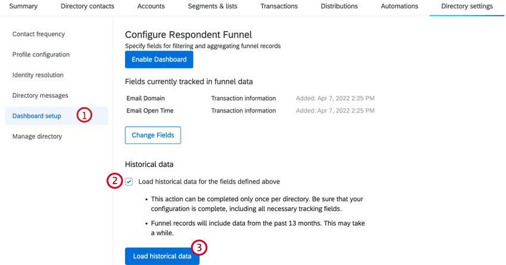
Task: Go to Directory messages in sidebar
Action: [x=40, y=95]
